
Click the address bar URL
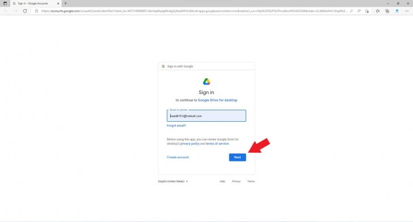click(194, 11)
